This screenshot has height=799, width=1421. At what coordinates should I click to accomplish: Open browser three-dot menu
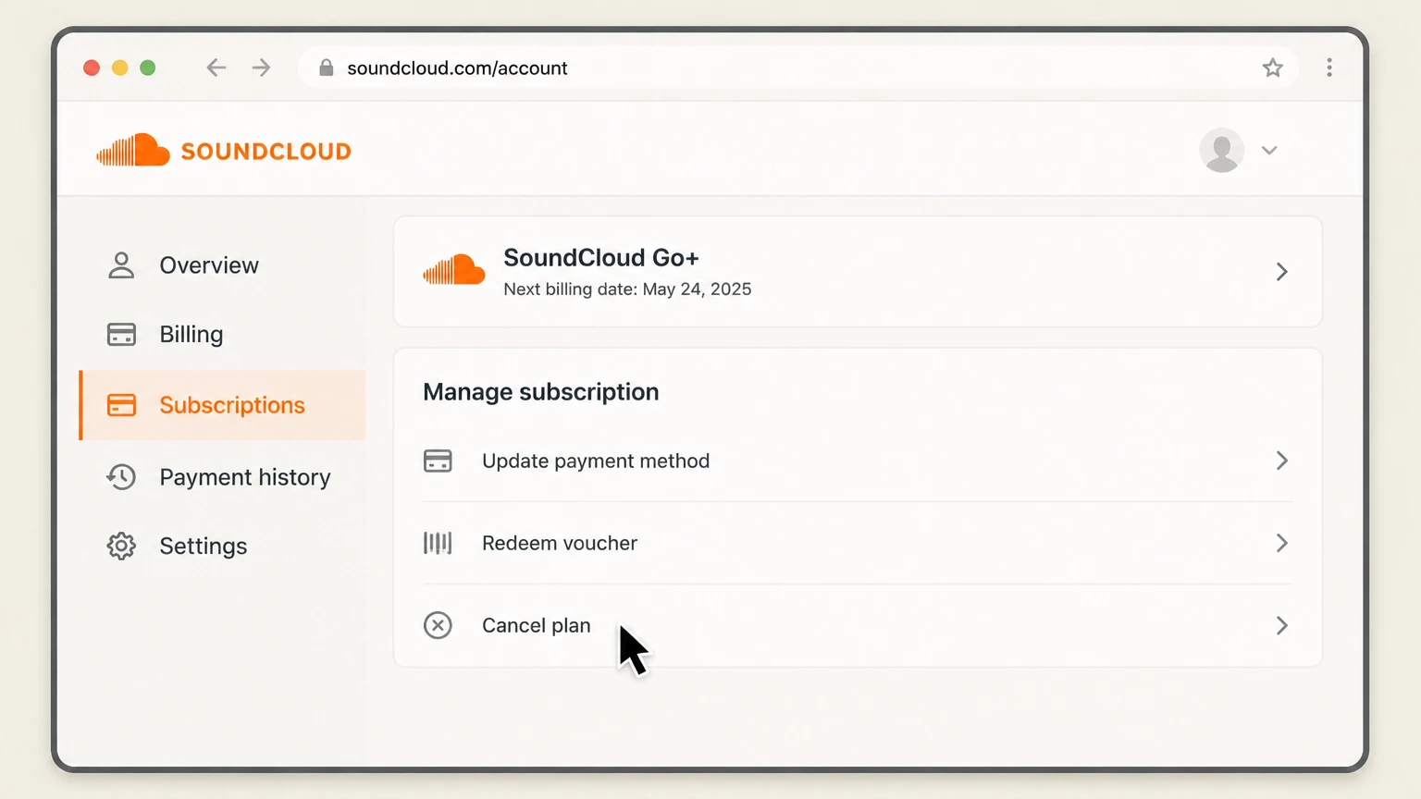point(1329,68)
